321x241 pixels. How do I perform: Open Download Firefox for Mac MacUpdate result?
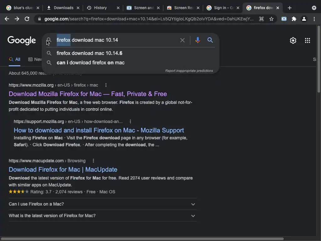(63, 169)
